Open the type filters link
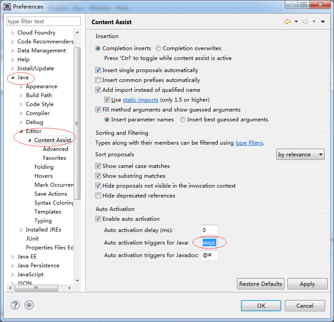Image resolution: width=334 pixels, height=322 pixels. (x=249, y=143)
